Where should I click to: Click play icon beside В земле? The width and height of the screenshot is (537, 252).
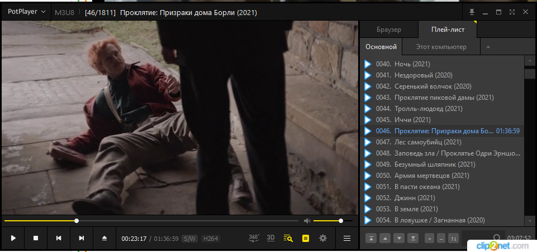coord(368,209)
